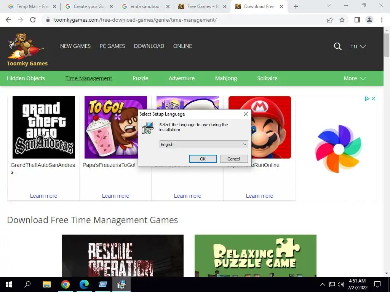Click the tab search chevron in title bar
The image size is (390, 292).
pyautogui.click(x=329, y=5)
